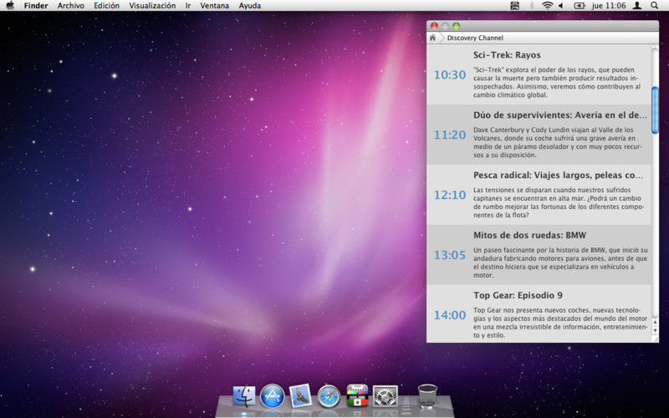Click the Bluetooth icon in menu bar
This screenshot has height=418, width=669.
[x=532, y=6]
